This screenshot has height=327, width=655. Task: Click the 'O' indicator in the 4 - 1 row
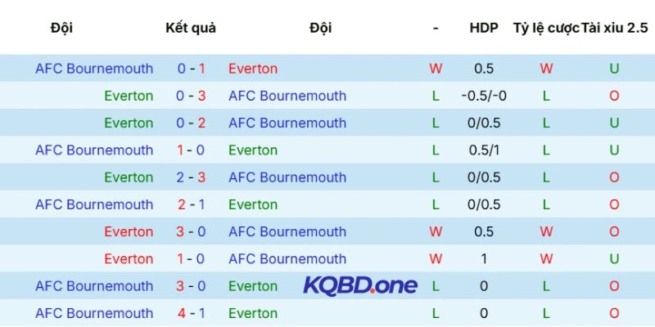click(x=614, y=313)
